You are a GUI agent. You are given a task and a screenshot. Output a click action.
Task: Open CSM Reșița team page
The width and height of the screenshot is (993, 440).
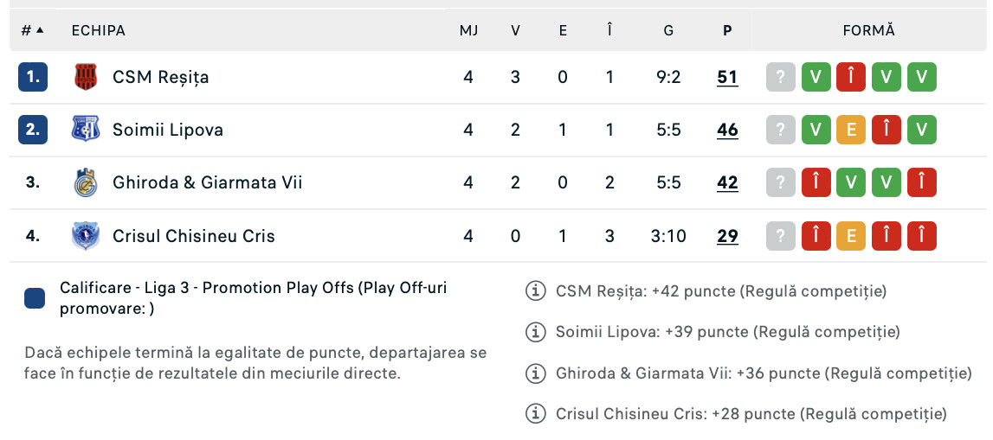click(x=161, y=77)
